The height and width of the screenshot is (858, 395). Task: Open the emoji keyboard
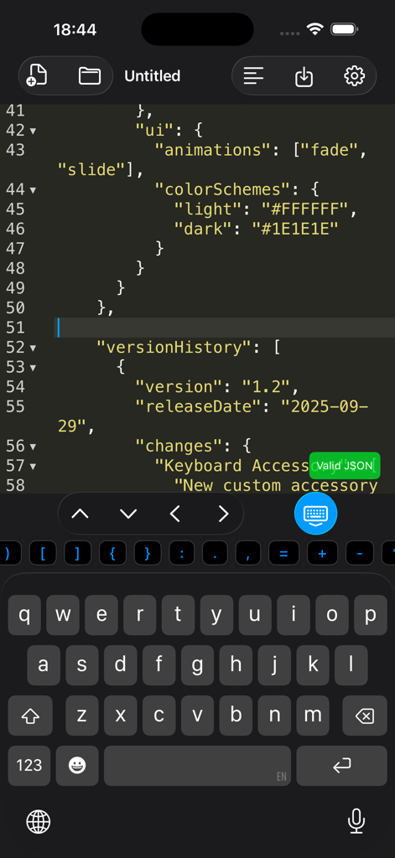click(x=77, y=766)
